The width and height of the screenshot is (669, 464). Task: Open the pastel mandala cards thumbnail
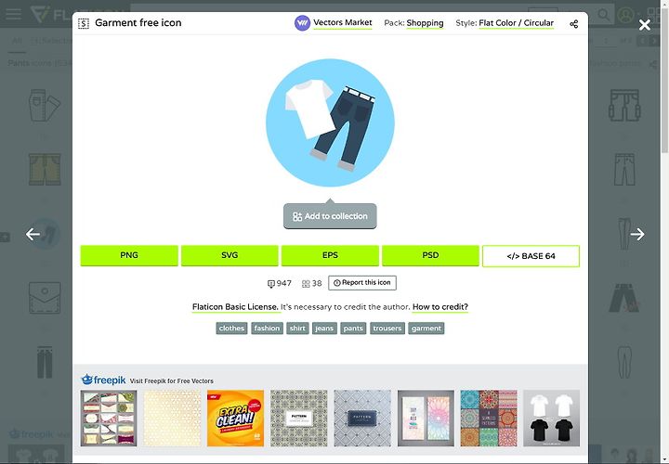click(x=426, y=418)
